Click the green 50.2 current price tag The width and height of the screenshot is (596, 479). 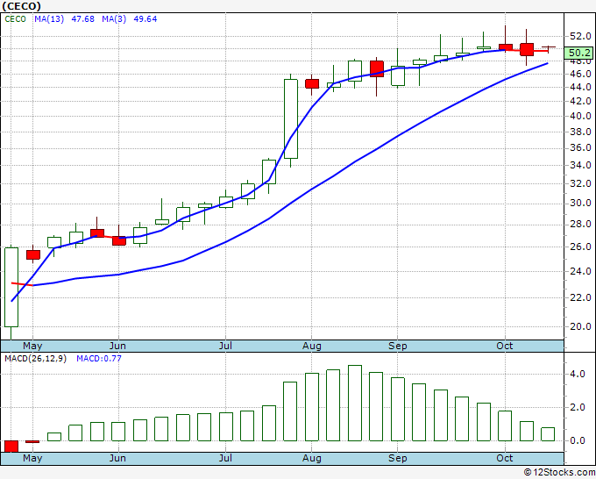(x=578, y=54)
